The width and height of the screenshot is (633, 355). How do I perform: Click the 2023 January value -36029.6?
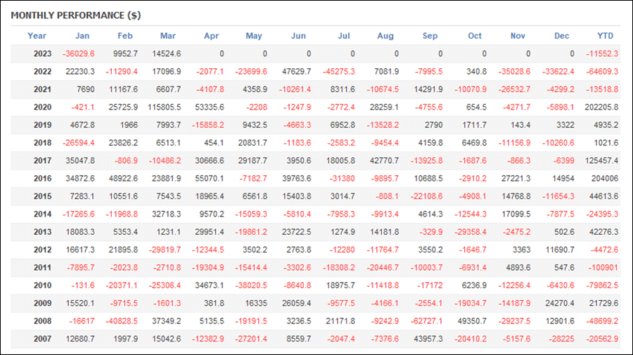pos(78,53)
